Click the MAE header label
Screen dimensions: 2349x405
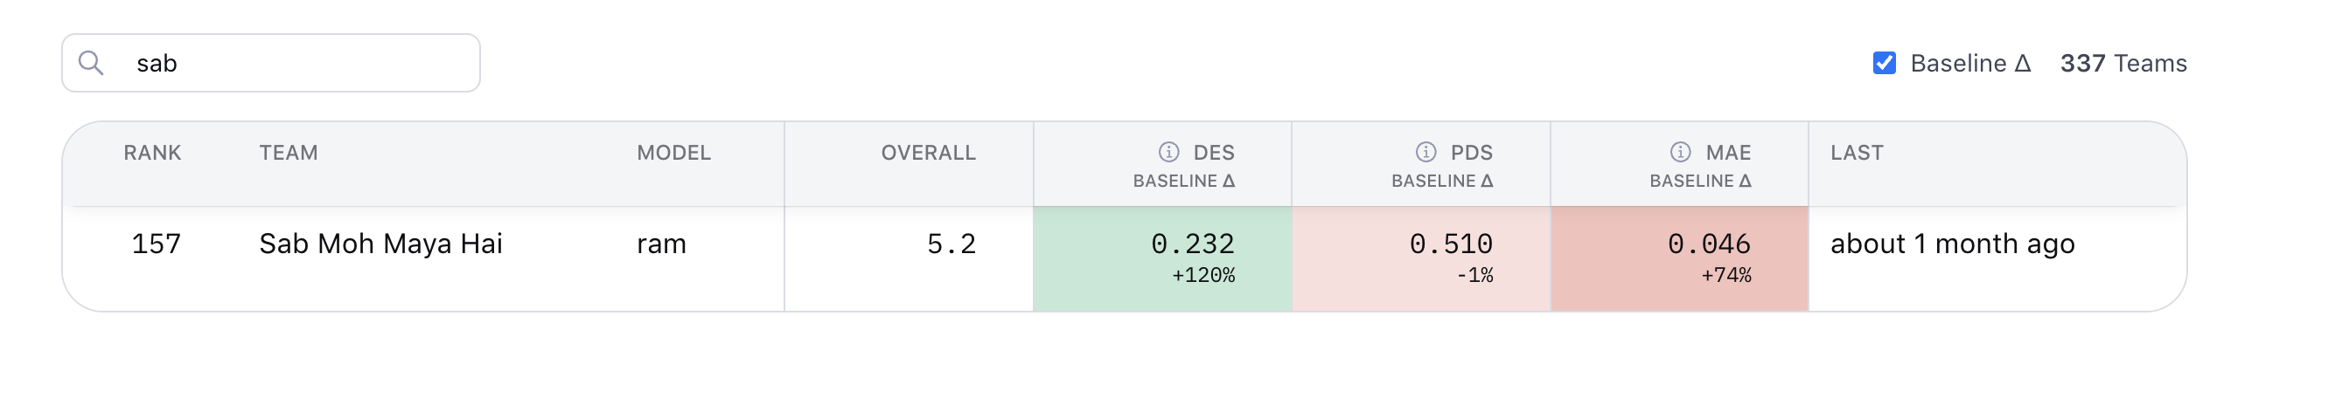tap(1727, 153)
